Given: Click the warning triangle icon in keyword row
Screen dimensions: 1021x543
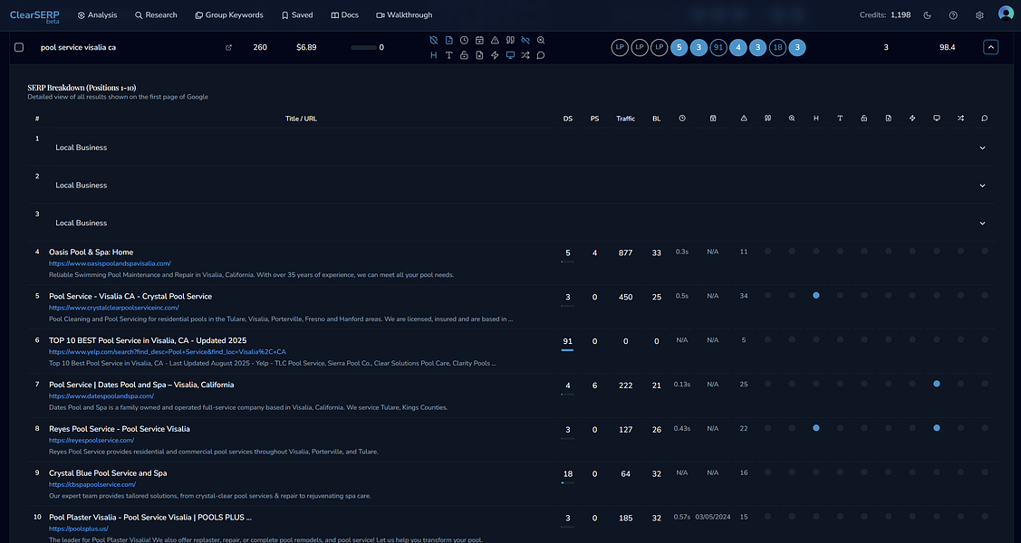Looking at the screenshot, I should [x=495, y=41].
